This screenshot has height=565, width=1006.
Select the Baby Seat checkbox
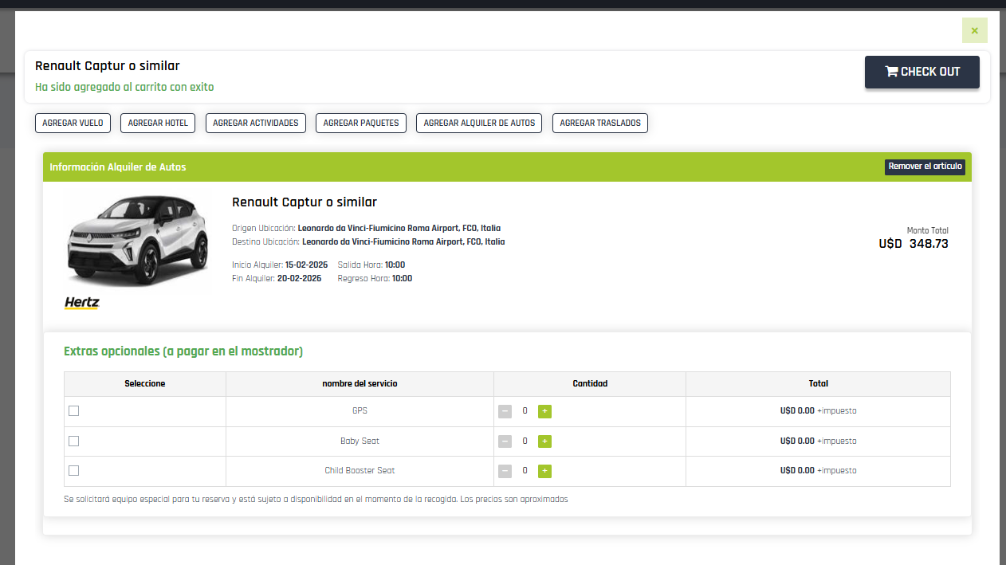74,441
